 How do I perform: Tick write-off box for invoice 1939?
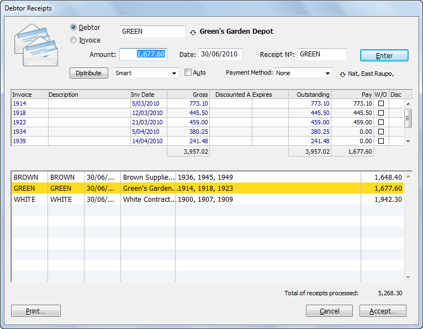click(x=381, y=141)
